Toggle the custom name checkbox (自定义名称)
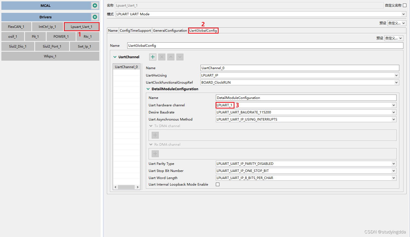 405,5
